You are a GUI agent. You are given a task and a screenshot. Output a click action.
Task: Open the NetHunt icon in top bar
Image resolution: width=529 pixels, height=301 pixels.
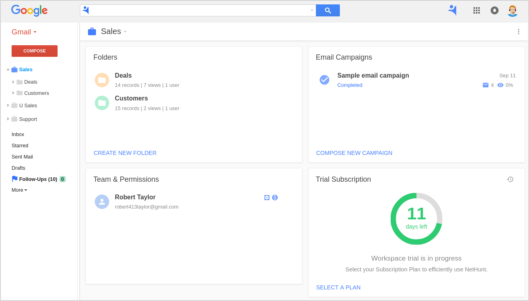[452, 10]
